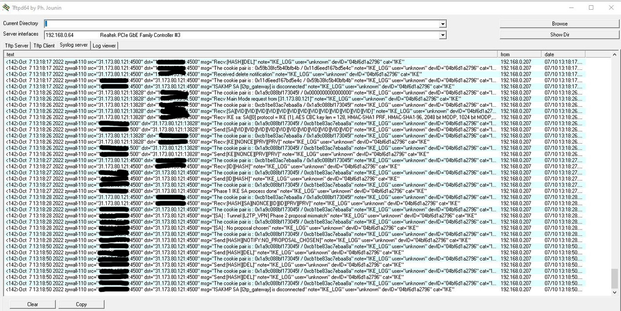
Task: Click the vertical scrollbar thumb
Action: coord(615,278)
